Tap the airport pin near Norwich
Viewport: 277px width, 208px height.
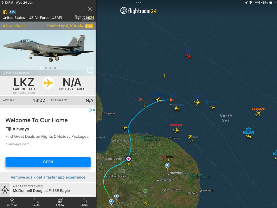[x=167, y=166]
